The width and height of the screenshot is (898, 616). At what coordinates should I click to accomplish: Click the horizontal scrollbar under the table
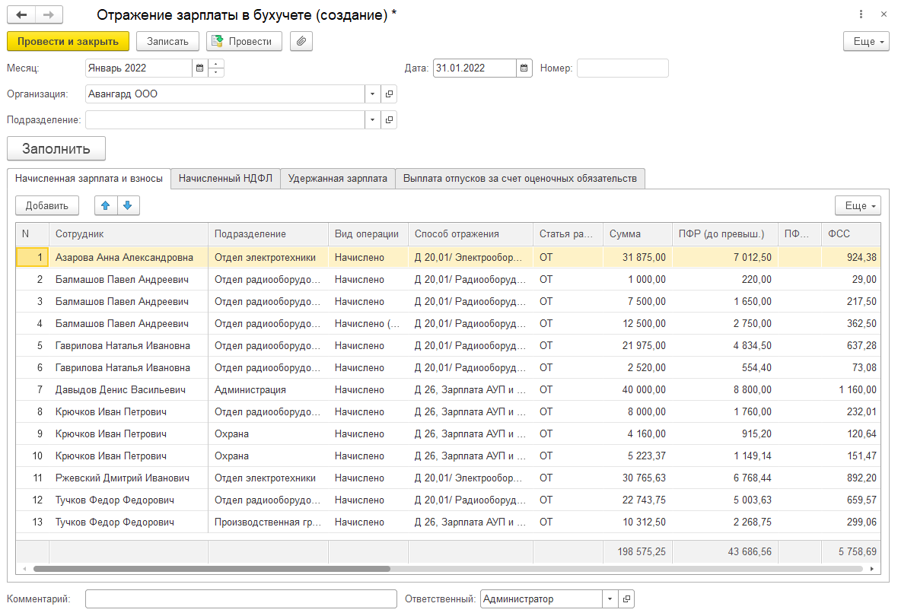(212, 569)
